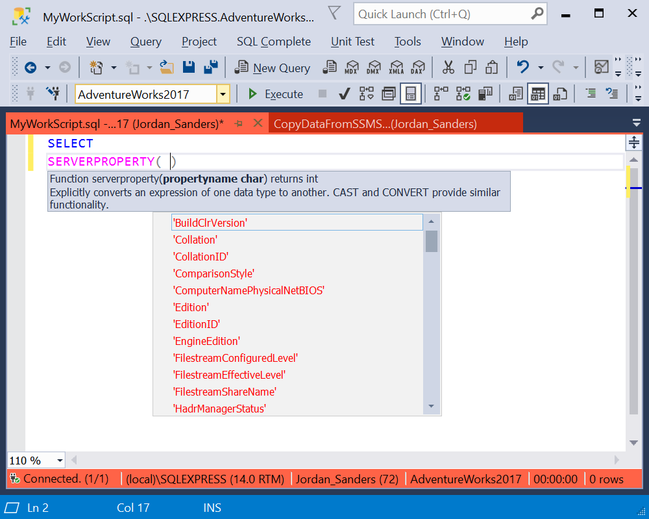
Task: Click the editor split window handle
Action: click(x=633, y=142)
